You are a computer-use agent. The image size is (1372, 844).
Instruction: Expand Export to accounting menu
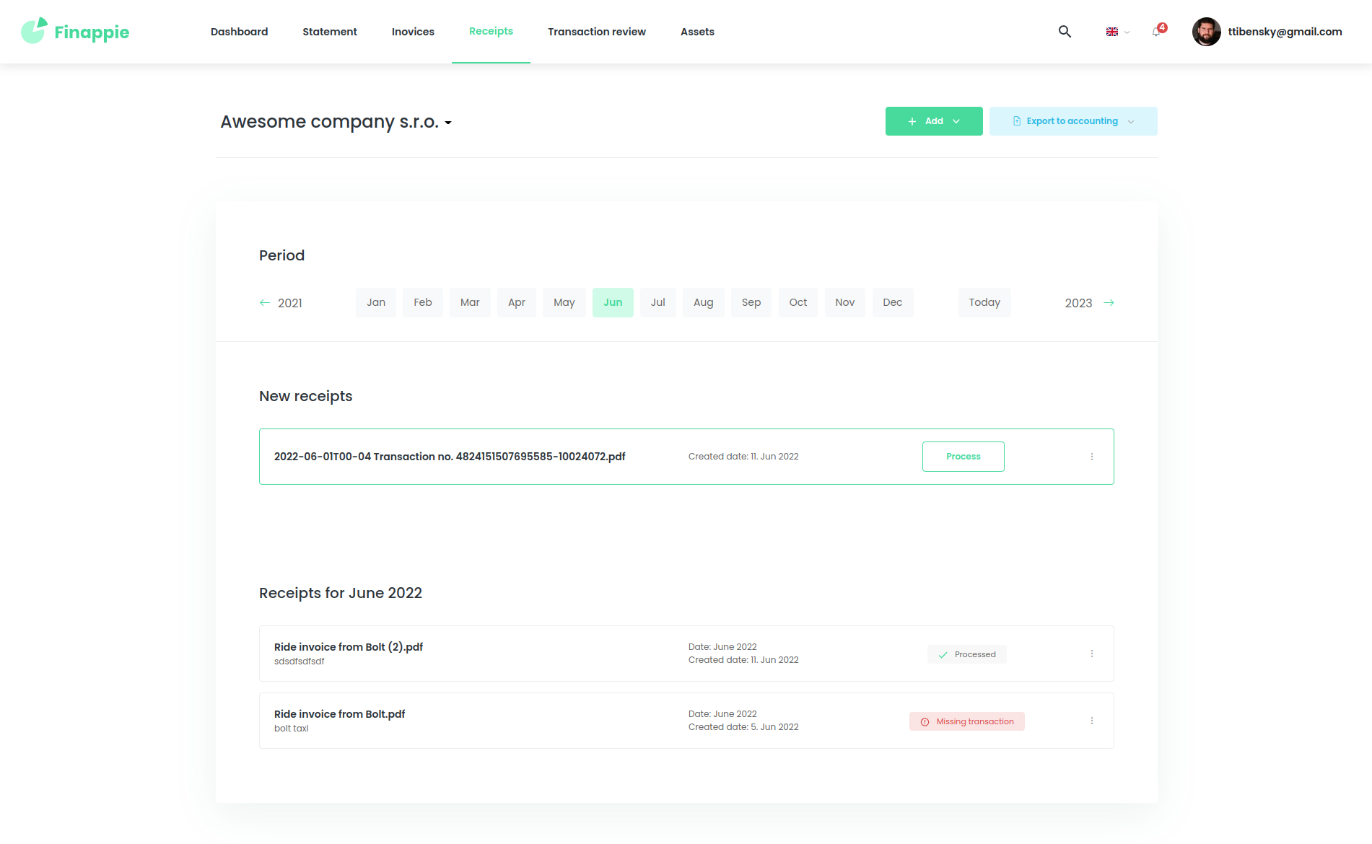pyautogui.click(x=1072, y=121)
